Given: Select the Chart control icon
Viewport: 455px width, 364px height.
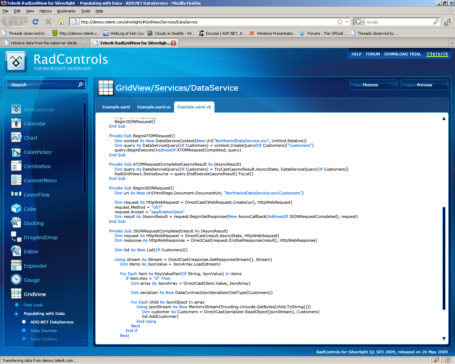Looking at the screenshot, I should (16, 138).
